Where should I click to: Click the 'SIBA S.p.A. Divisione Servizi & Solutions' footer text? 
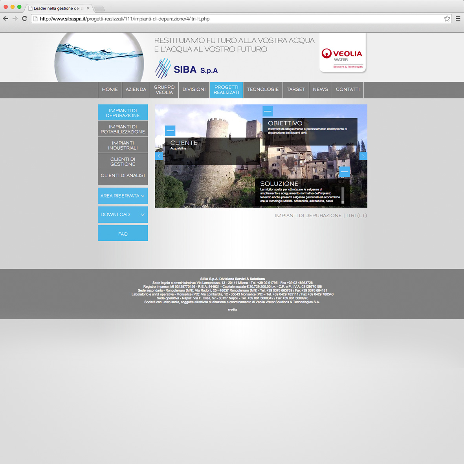click(233, 279)
